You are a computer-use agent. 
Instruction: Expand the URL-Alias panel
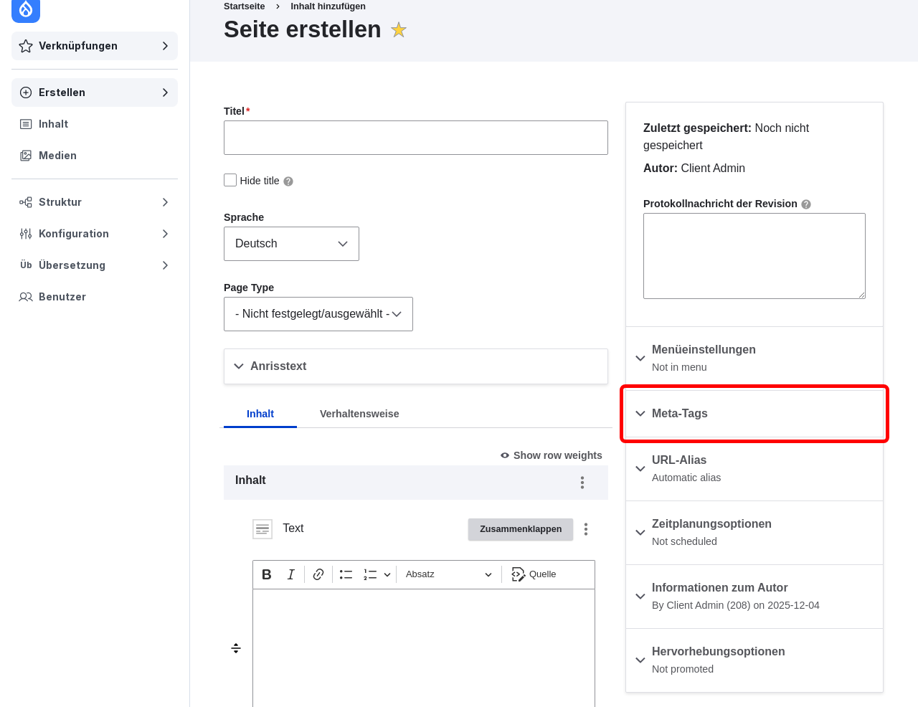[x=754, y=468]
